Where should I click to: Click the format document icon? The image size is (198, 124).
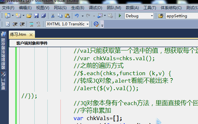pos(8,24)
